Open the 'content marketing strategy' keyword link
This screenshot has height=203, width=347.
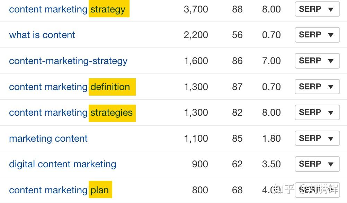pos(48,9)
